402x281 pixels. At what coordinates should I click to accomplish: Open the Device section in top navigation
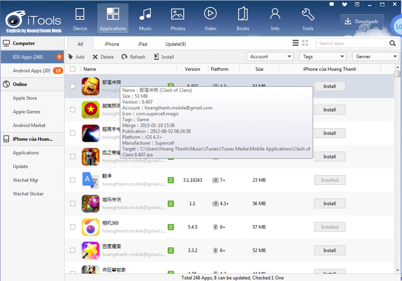(x=80, y=18)
